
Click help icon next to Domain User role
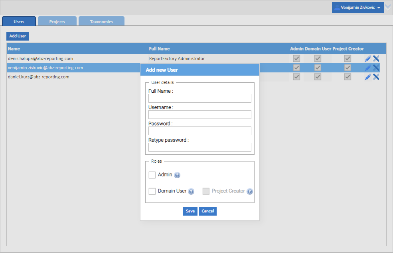tap(191, 191)
